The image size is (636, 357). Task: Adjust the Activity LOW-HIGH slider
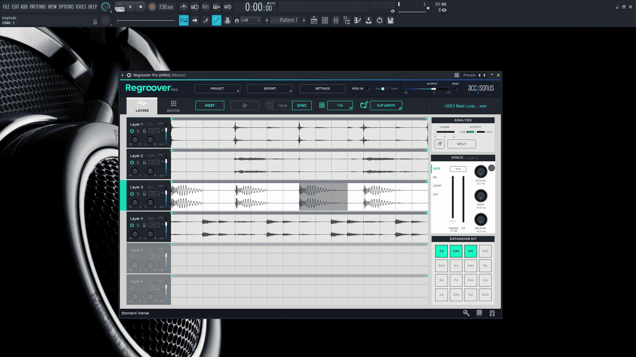click(475, 132)
